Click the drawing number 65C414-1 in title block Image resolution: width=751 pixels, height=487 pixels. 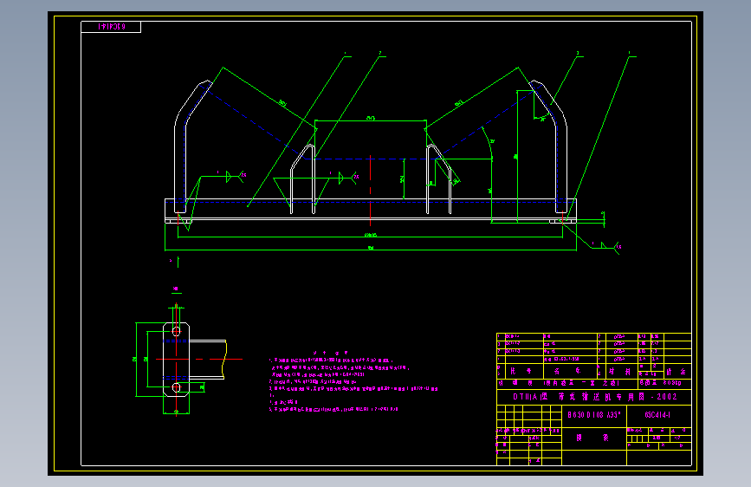(657, 415)
